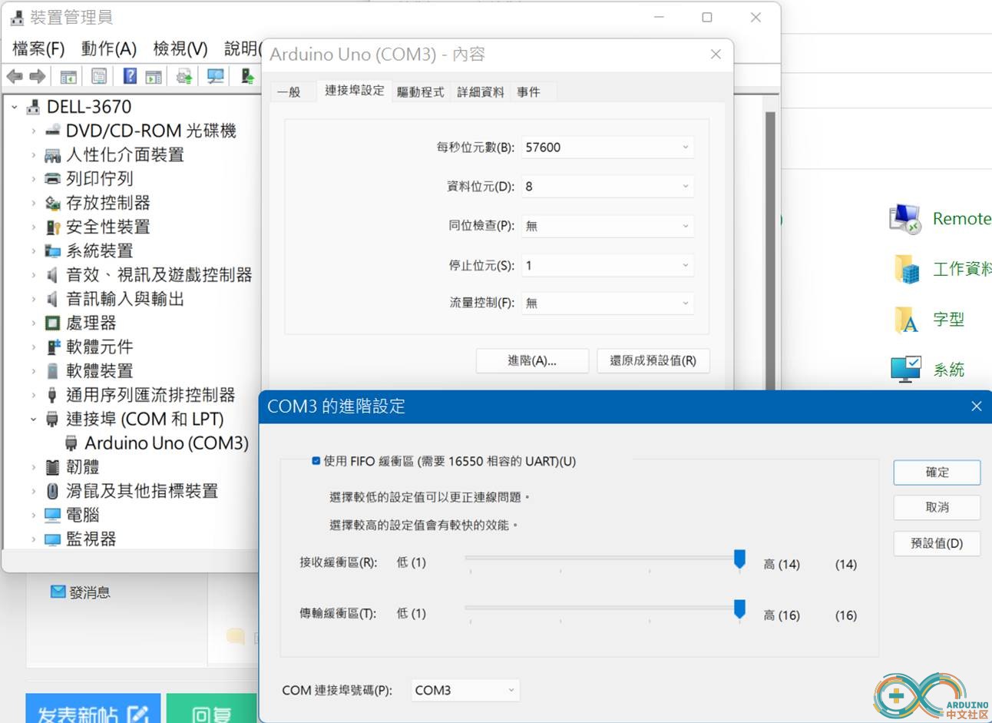The height and width of the screenshot is (723, 992).
Task: Click the Forward arrow in Device Manager toolbar
Action: (x=38, y=76)
